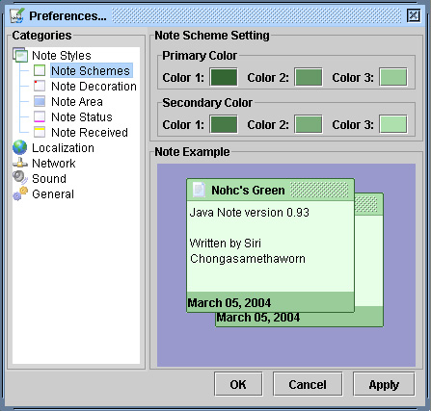The width and height of the screenshot is (431, 411).
Task: Click the Cancel button
Action: (308, 384)
